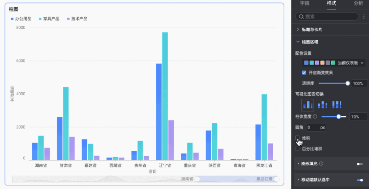Enable the 堆积 checkbox
Image resolution: width=369 pixels, height=189 pixels.
[297, 138]
